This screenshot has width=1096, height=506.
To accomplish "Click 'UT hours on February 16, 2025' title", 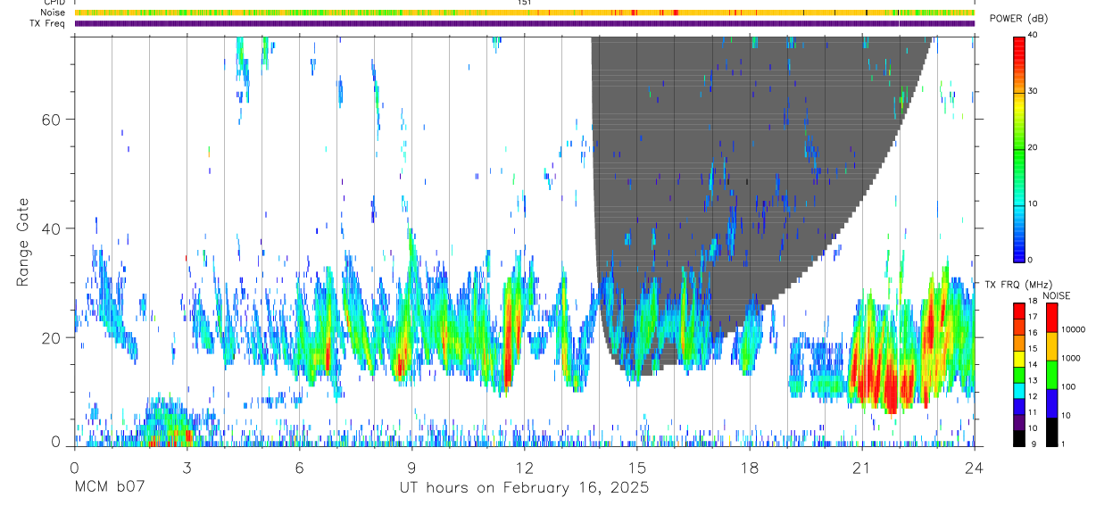I will point(524,488).
